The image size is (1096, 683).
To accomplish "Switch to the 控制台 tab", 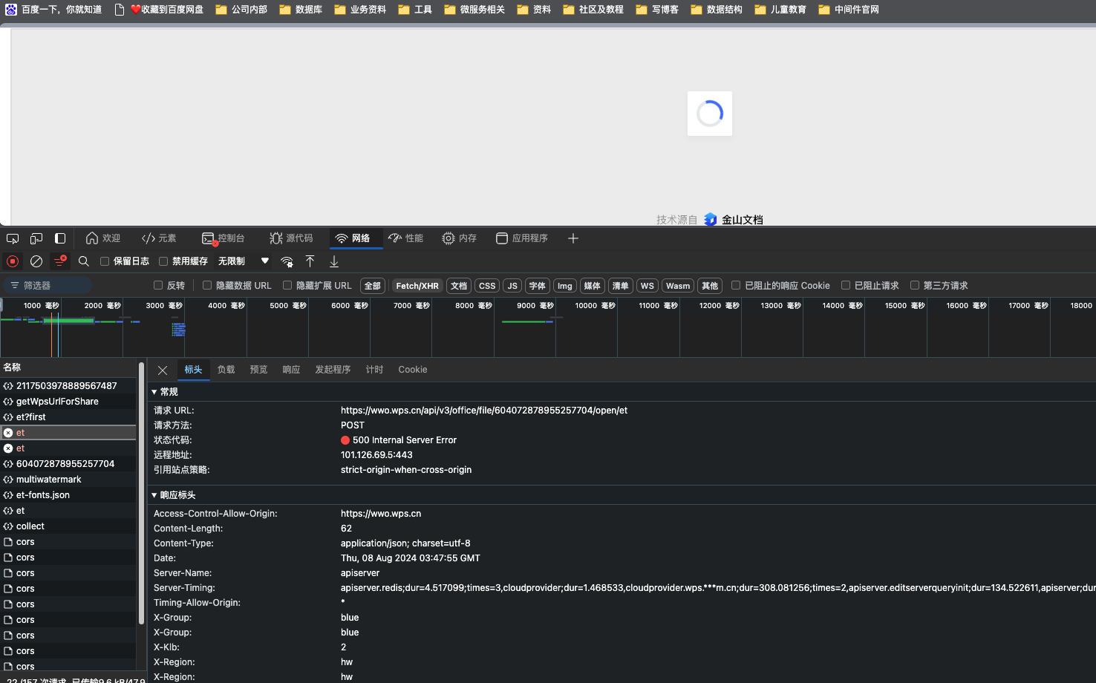I will click(x=223, y=238).
